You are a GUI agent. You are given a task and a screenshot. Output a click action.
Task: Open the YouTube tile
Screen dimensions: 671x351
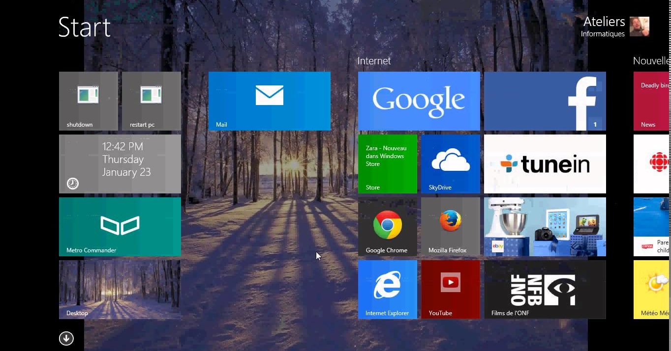coord(450,289)
